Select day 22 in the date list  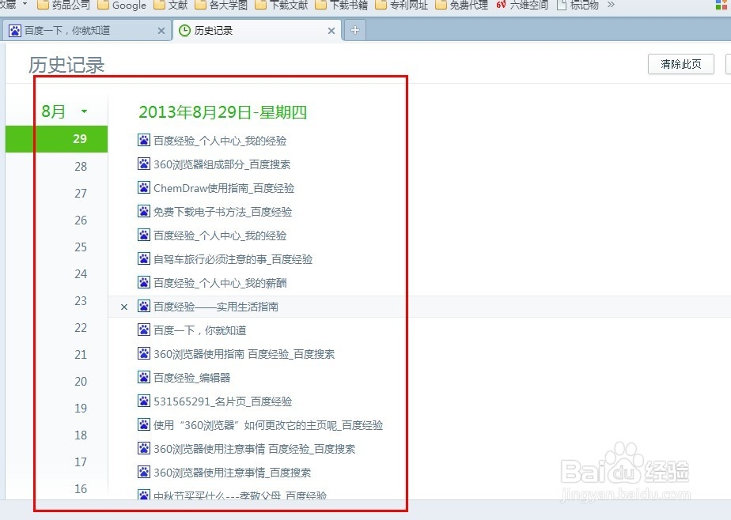point(81,328)
